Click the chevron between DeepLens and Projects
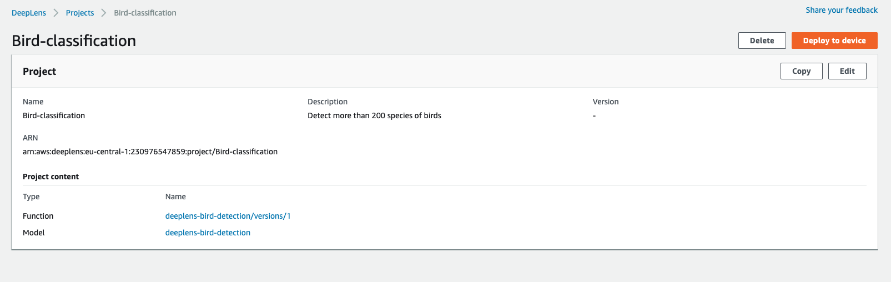 pyautogui.click(x=56, y=13)
